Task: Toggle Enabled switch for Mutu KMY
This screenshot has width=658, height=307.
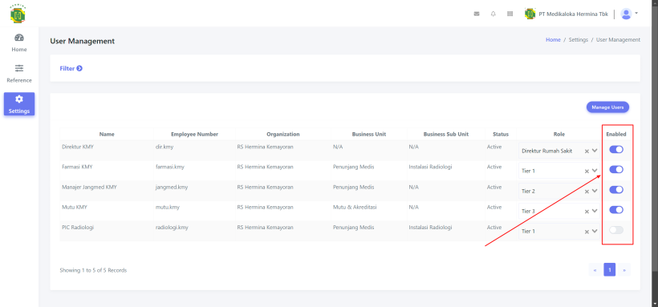Action: tap(616, 210)
